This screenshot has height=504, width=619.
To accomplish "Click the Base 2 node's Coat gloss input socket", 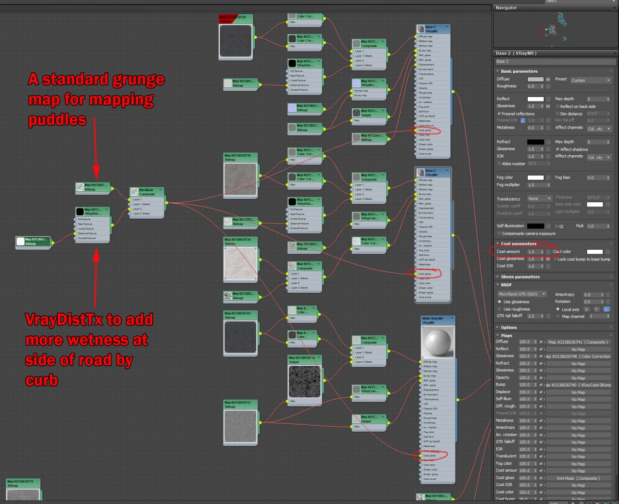I will tap(417, 274).
